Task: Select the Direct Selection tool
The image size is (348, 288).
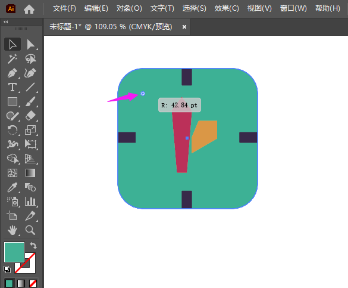Action: tap(30, 45)
